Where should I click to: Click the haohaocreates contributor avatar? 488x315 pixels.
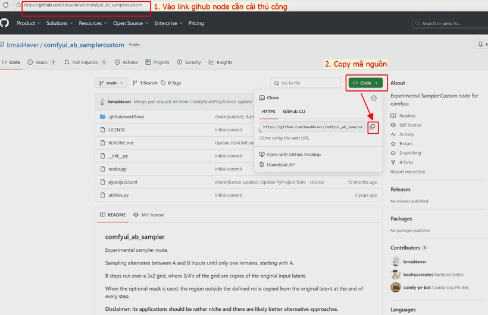(396, 275)
